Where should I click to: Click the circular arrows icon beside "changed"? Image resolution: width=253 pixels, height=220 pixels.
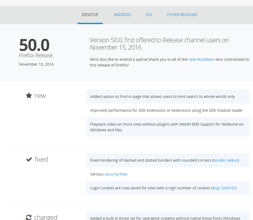click(x=28, y=217)
